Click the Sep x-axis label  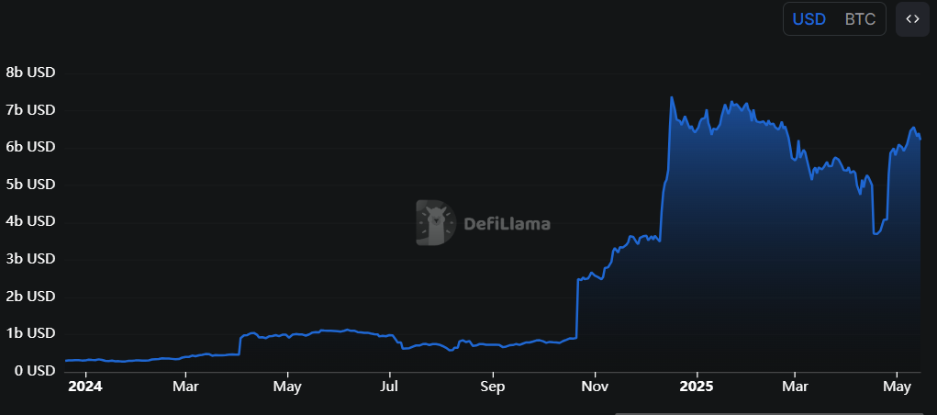(493, 387)
